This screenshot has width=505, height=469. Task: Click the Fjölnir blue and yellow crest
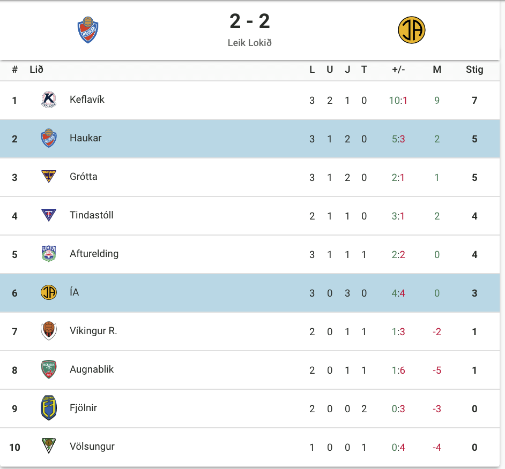[49, 408]
